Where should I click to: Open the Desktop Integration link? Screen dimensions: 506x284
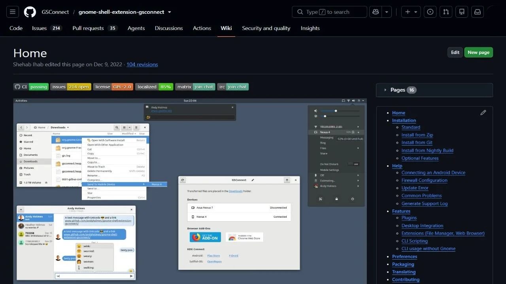coord(422,226)
